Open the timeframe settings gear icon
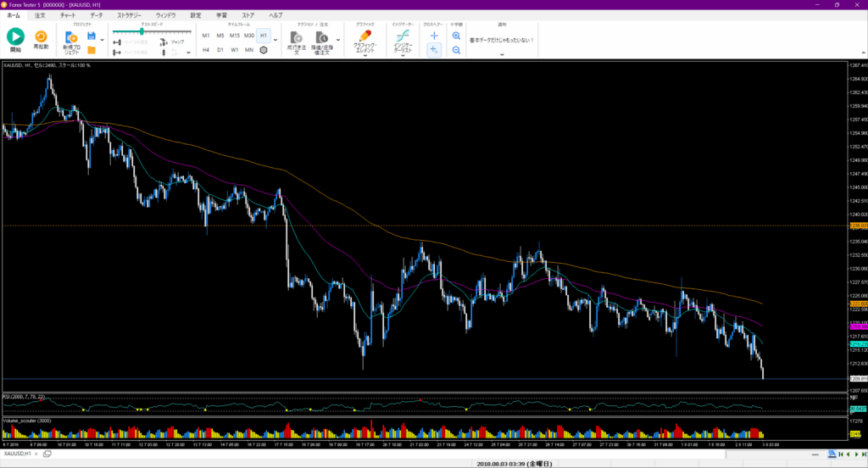The width and height of the screenshot is (868, 468). (264, 51)
